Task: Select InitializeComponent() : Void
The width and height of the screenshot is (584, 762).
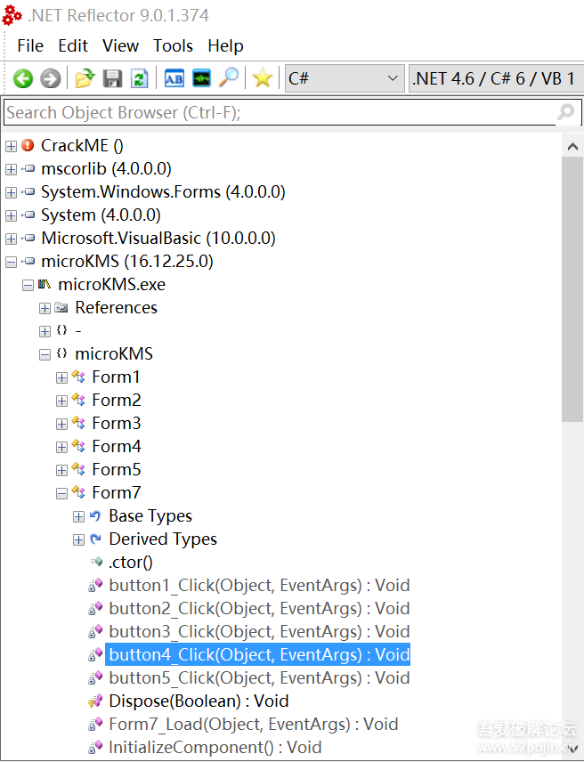Action: pyautogui.click(x=215, y=747)
